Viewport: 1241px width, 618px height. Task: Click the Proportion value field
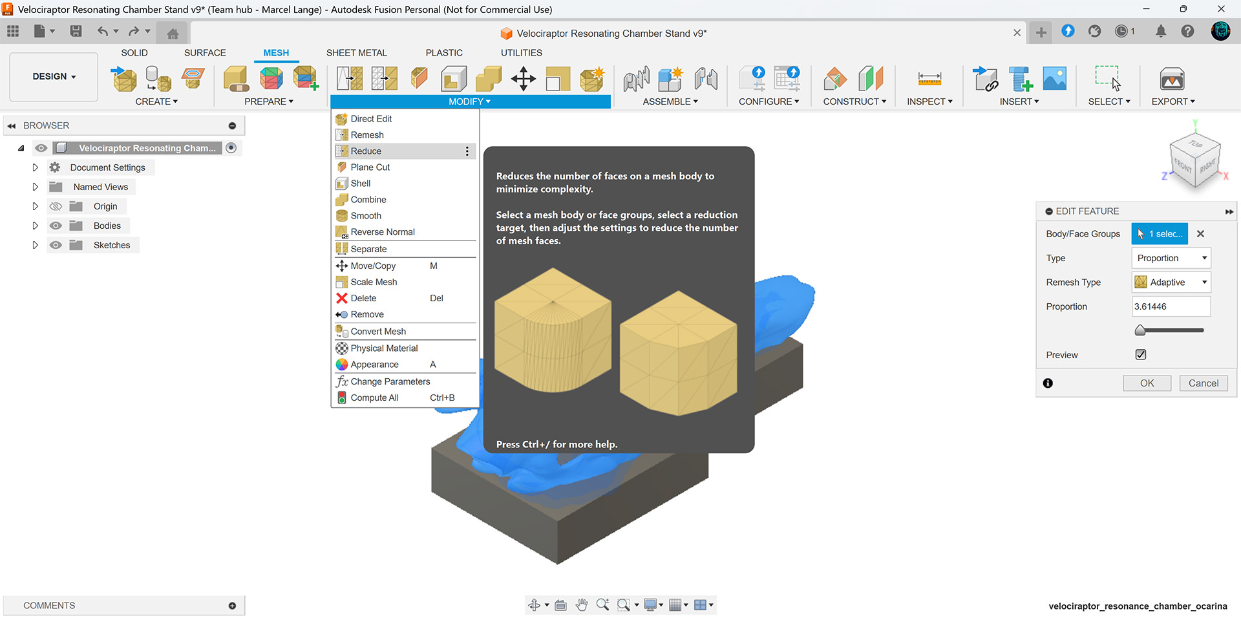click(1171, 306)
